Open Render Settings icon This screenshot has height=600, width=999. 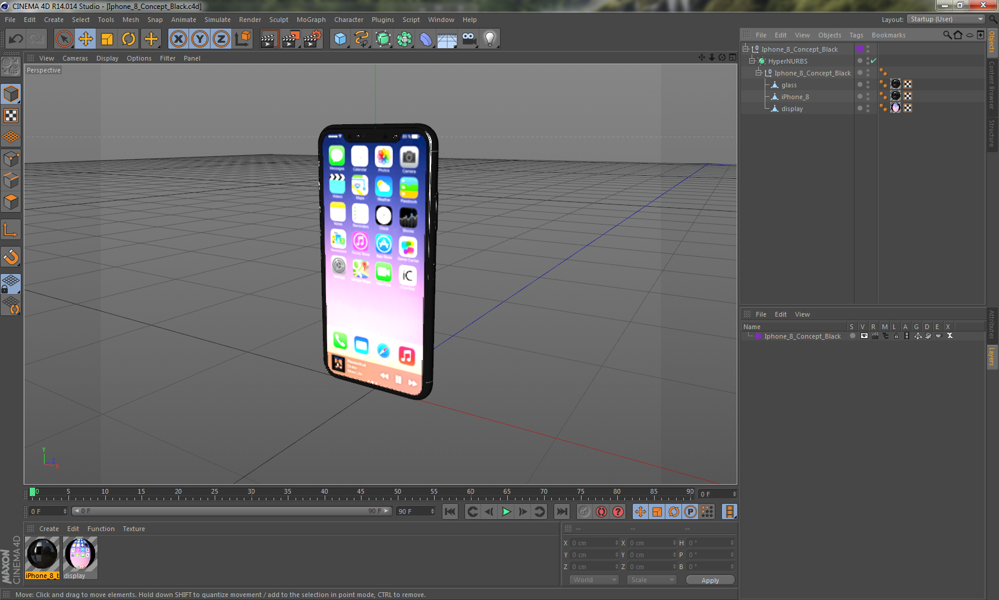(x=313, y=39)
